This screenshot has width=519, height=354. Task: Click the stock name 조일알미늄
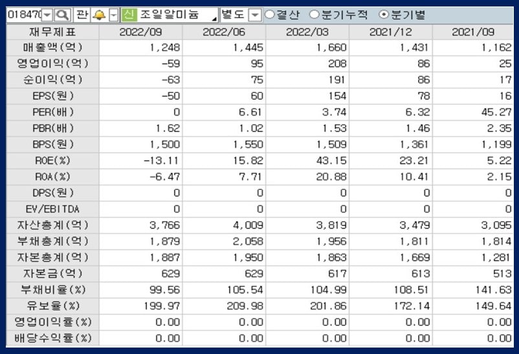[x=169, y=15]
